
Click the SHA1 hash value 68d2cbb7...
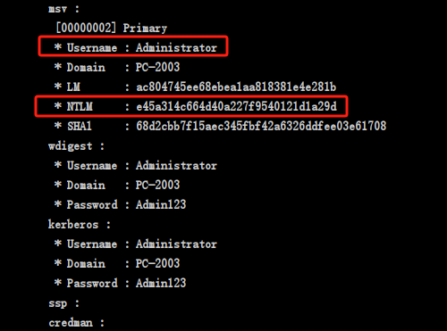(x=261, y=126)
